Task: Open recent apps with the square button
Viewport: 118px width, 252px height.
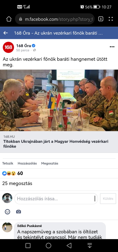Action: click(28, 245)
